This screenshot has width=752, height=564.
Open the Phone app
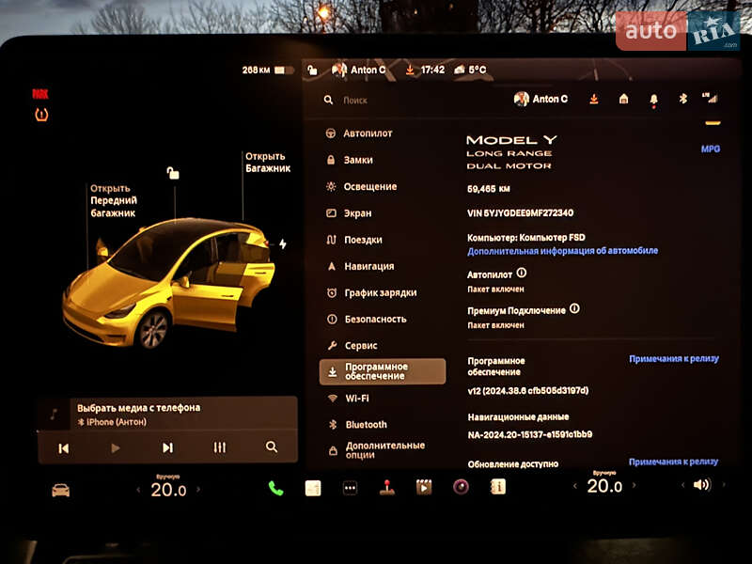pos(275,489)
